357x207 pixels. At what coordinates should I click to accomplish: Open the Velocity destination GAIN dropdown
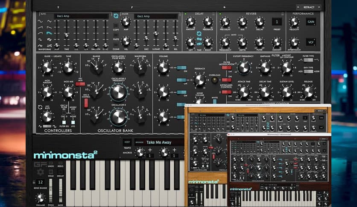(311, 22)
